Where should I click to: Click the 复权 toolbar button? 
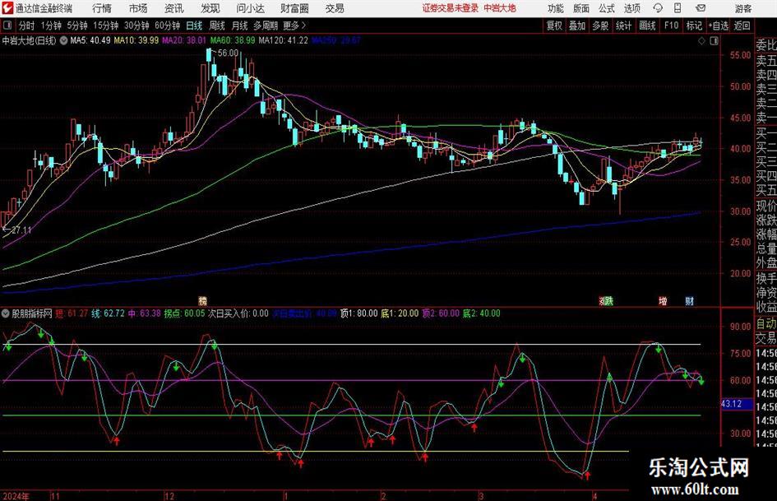[554, 26]
